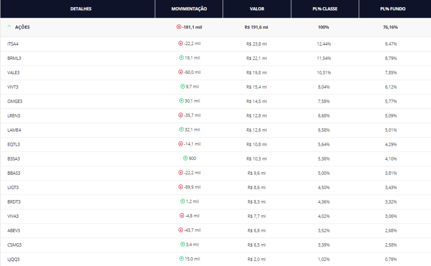Click B3SA3 movement value 900
This screenshot has height=266, width=431.
click(x=192, y=158)
